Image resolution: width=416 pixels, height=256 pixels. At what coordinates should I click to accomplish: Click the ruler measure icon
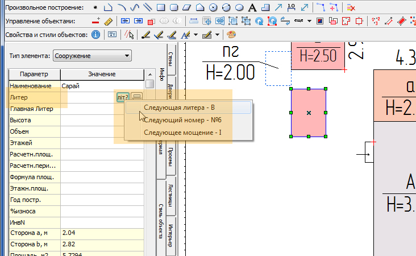pos(109,21)
